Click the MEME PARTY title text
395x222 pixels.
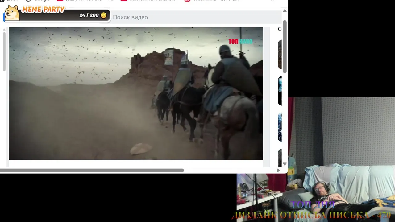pos(43,10)
